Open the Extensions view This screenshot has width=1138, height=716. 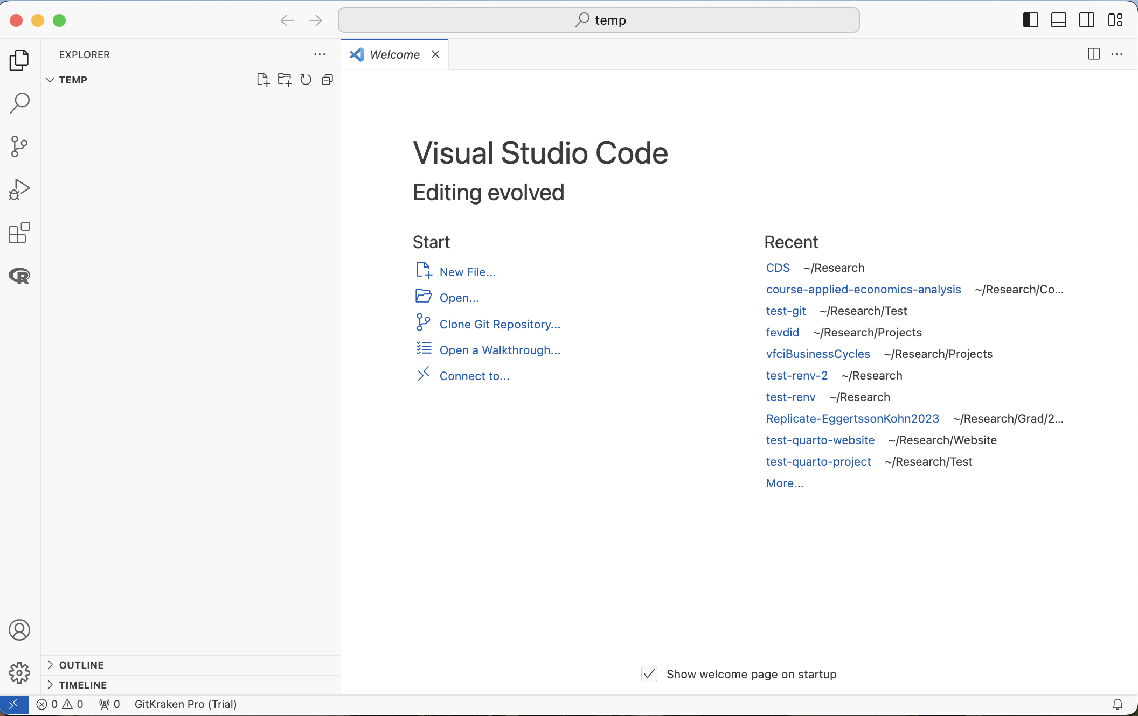[19, 233]
